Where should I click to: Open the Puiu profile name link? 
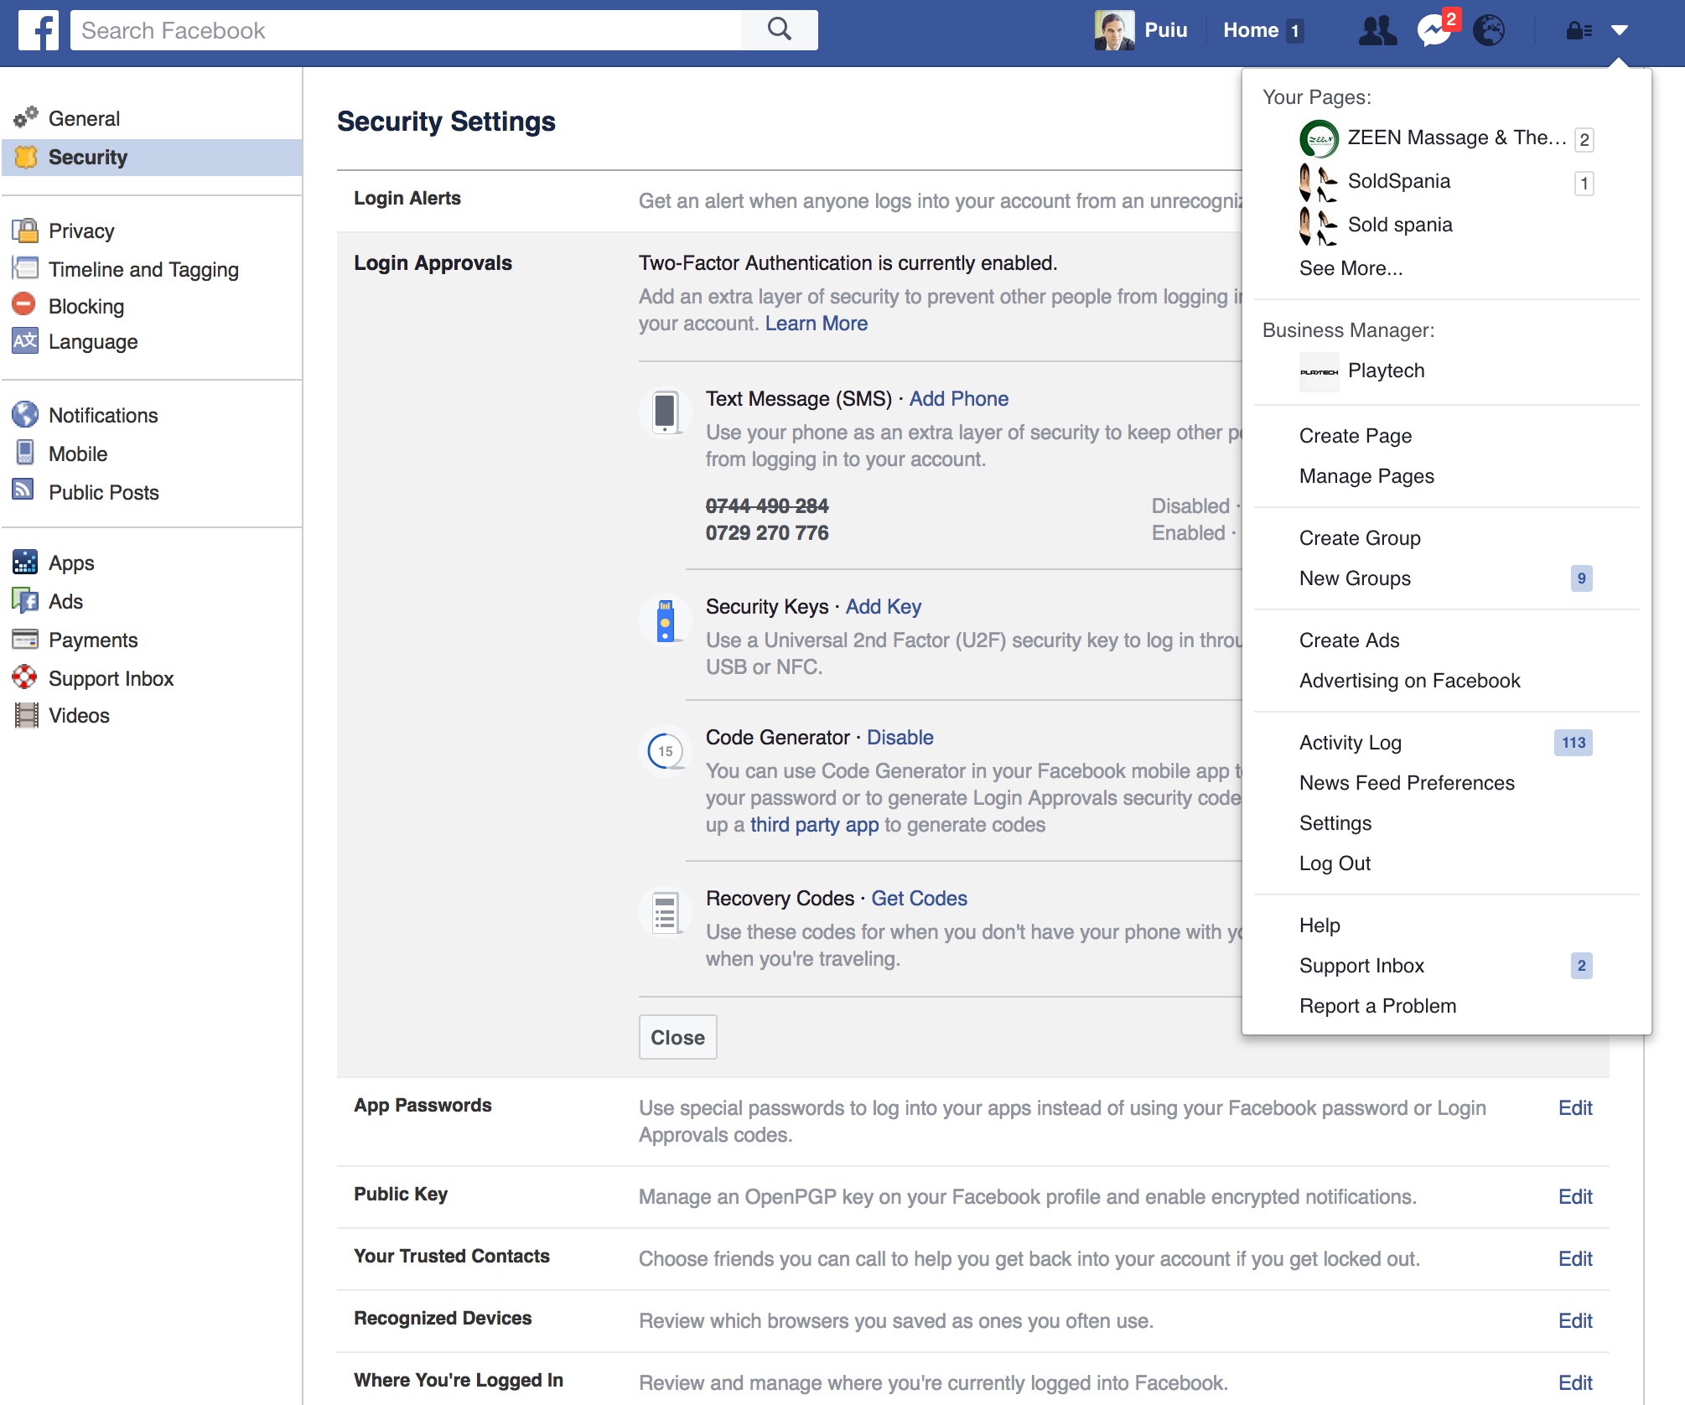pyautogui.click(x=1166, y=30)
